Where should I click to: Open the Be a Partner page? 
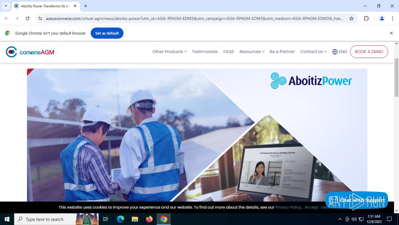coord(282,52)
